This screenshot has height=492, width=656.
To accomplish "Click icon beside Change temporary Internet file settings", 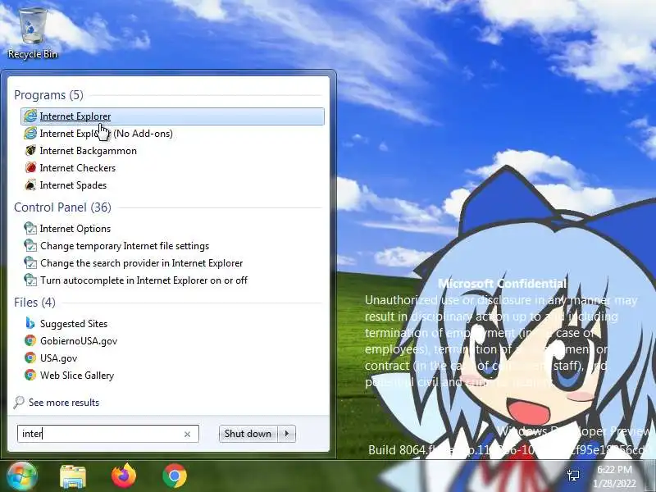I will point(30,245).
